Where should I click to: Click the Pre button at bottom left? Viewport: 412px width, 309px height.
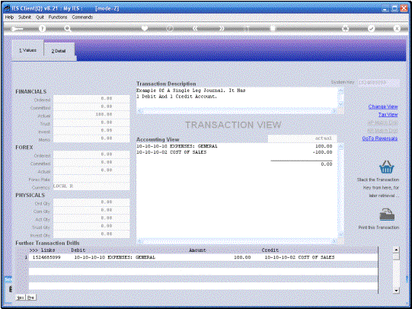(30, 298)
